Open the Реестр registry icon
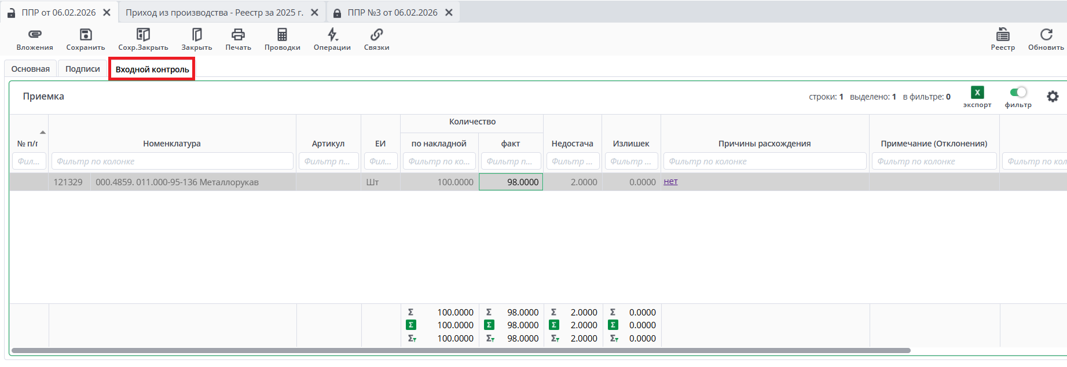The width and height of the screenshot is (1067, 367). pos(1003,35)
